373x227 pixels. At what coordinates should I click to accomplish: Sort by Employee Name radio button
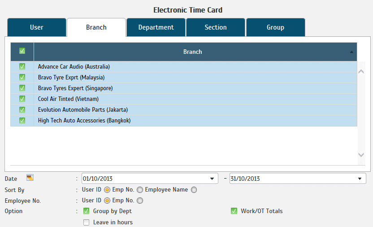194,190
